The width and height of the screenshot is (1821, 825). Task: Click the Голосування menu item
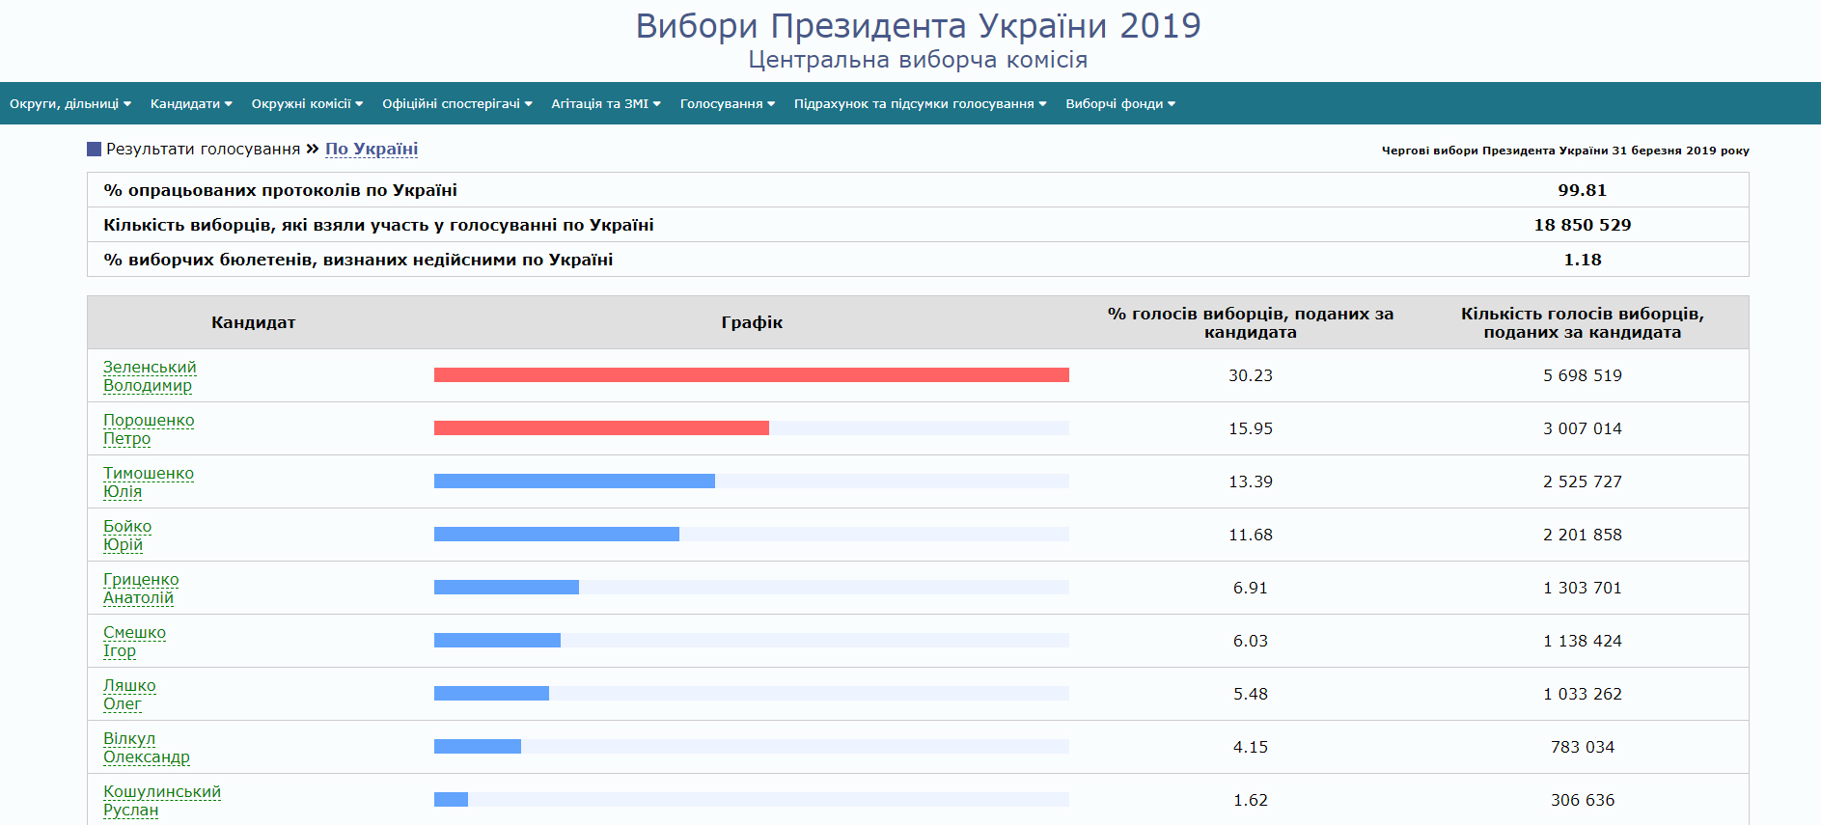tap(727, 104)
